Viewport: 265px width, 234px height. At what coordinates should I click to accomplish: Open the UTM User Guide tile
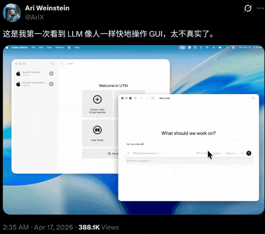click(98, 133)
